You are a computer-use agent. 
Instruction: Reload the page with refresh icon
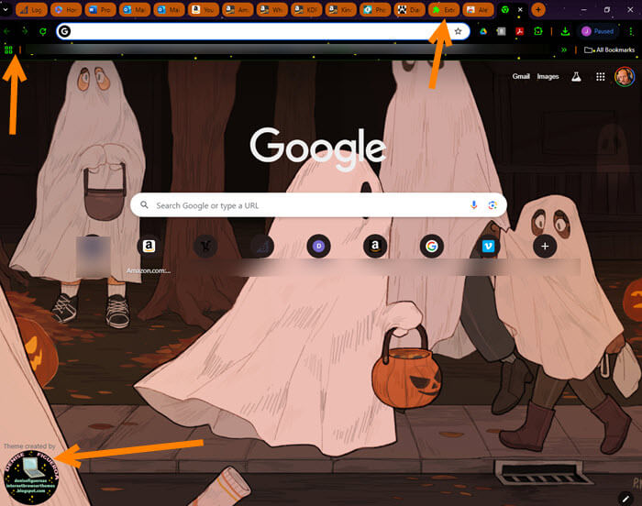click(x=42, y=31)
